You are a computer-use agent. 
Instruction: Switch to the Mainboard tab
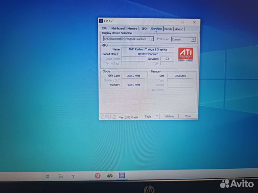tap(118, 28)
